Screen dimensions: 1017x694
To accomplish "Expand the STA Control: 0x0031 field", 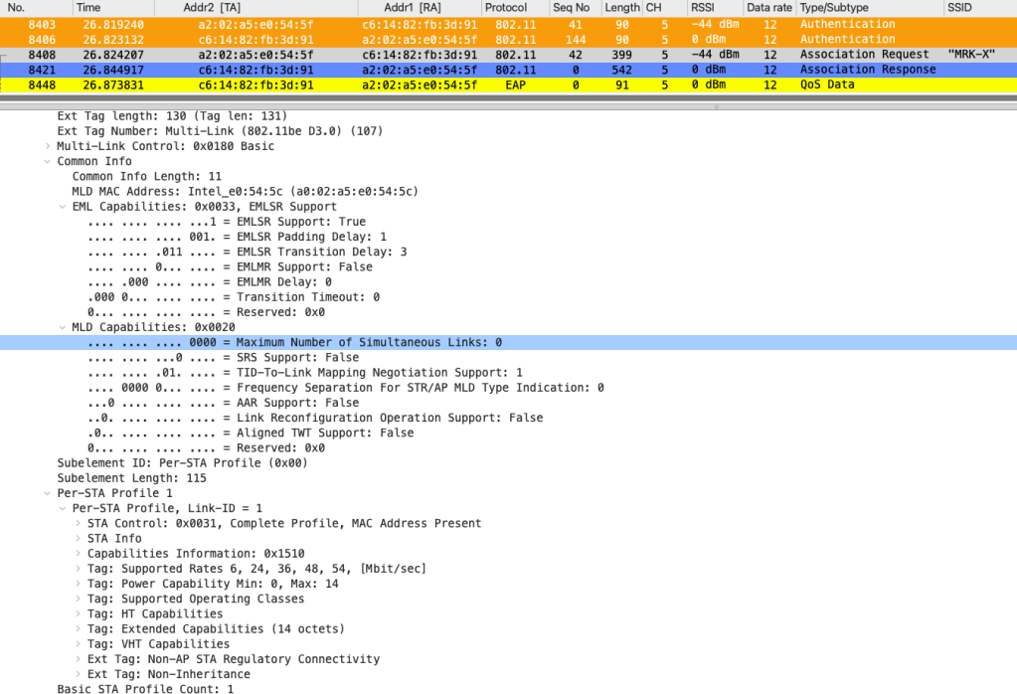I will click(x=79, y=523).
